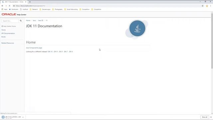Open the JDK 6 release link
The image size is (213, 120).
[x=71, y=52]
